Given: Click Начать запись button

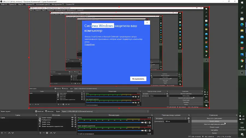Looking at the screenshot, I should click(x=214, y=121).
